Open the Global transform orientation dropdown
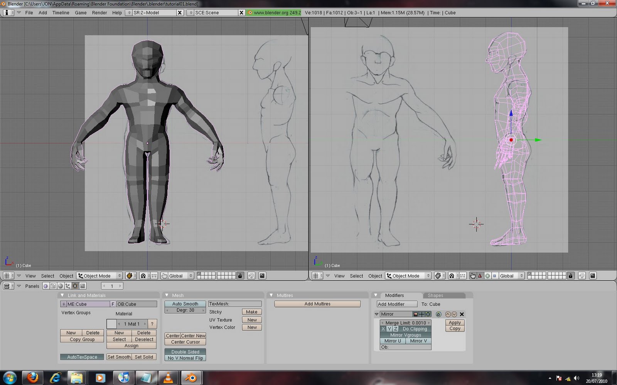The height and width of the screenshot is (385, 617). pos(177,276)
